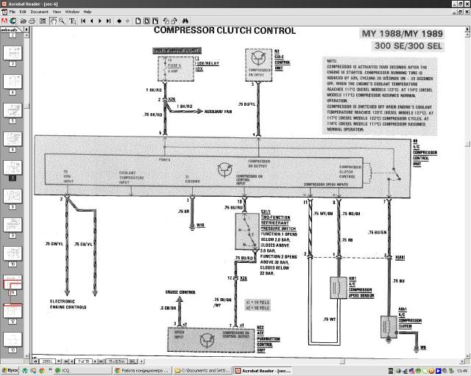Launch uTorrent from quick launch
This screenshot has width=471, height=376.
point(25,371)
